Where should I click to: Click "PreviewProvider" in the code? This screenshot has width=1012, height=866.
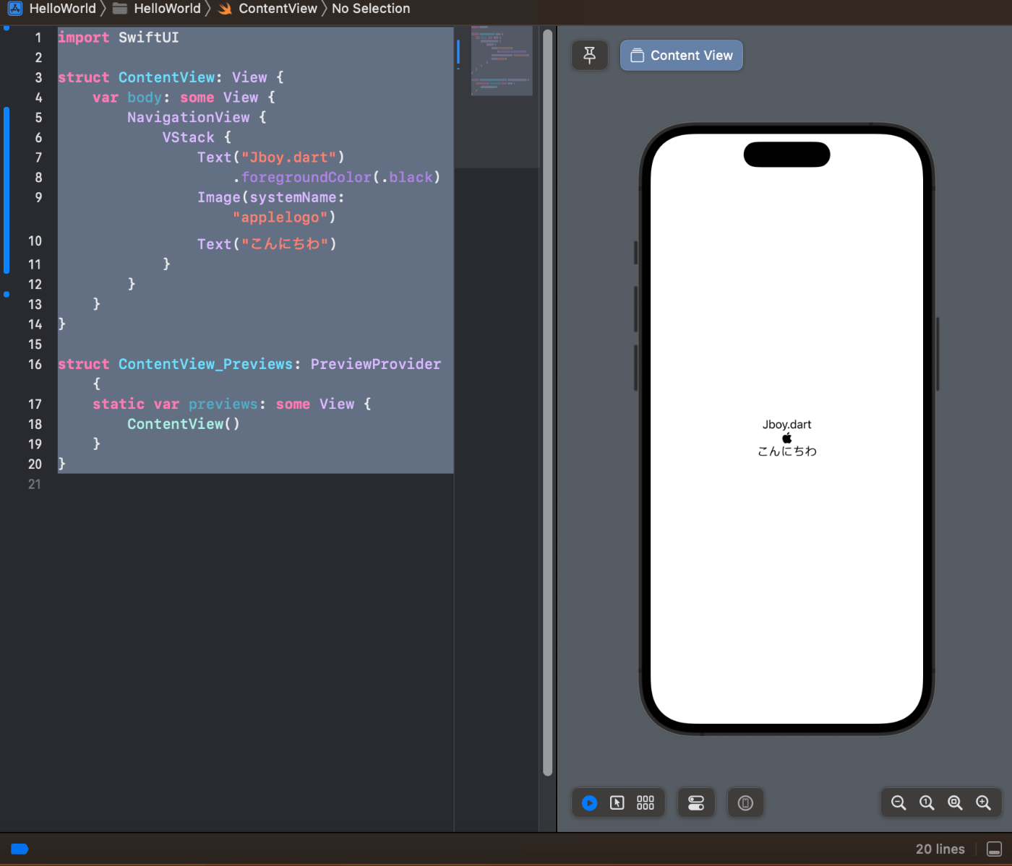tap(376, 364)
